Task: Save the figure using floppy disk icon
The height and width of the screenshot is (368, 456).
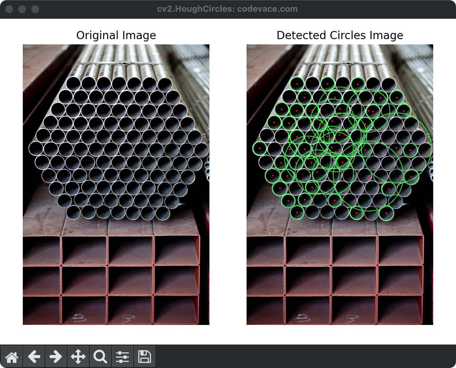Action: point(144,357)
